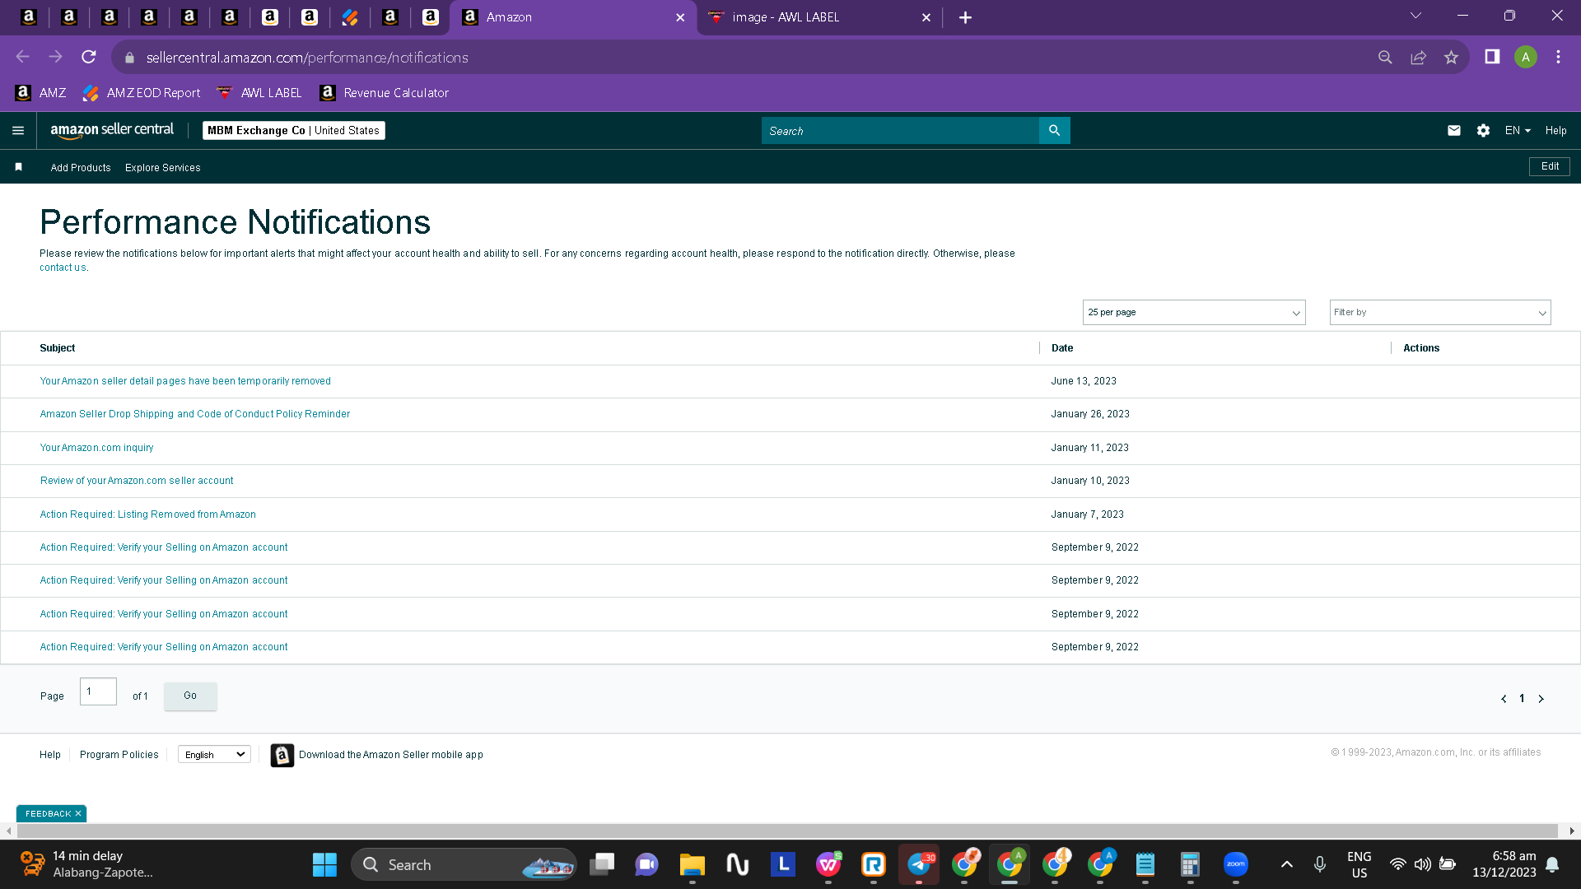This screenshot has width=1581, height=889.
Task: Open the Seller Central settings gear
Action: coord(1483,131)
